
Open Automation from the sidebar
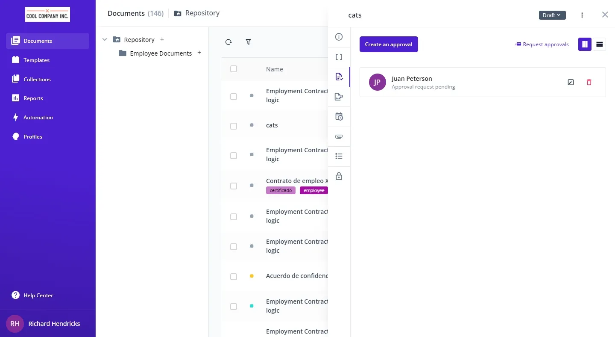(38, 118)
